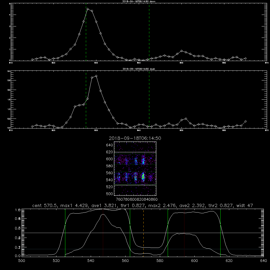Click the "540" y-axis label beside spectral image

coord(110,180)
